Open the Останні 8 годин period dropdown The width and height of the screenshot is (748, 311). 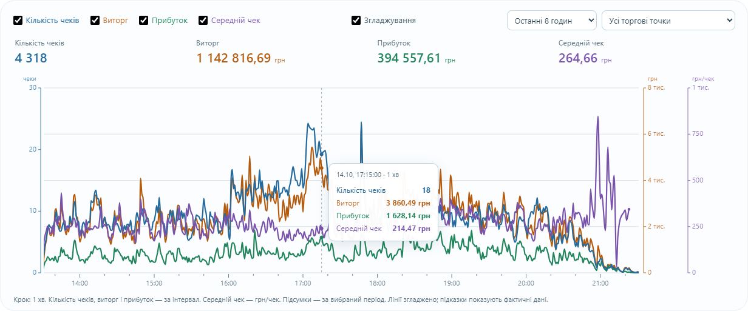pyautogui.click(x=552, y=21)
